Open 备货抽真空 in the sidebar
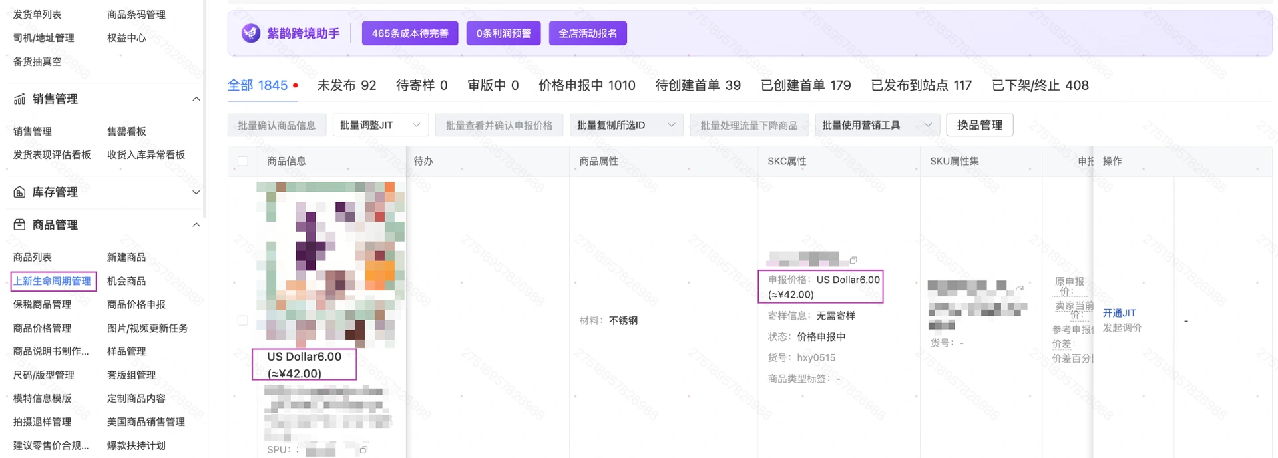Viewport: 1278px width, 458px height. coord(37,62)
